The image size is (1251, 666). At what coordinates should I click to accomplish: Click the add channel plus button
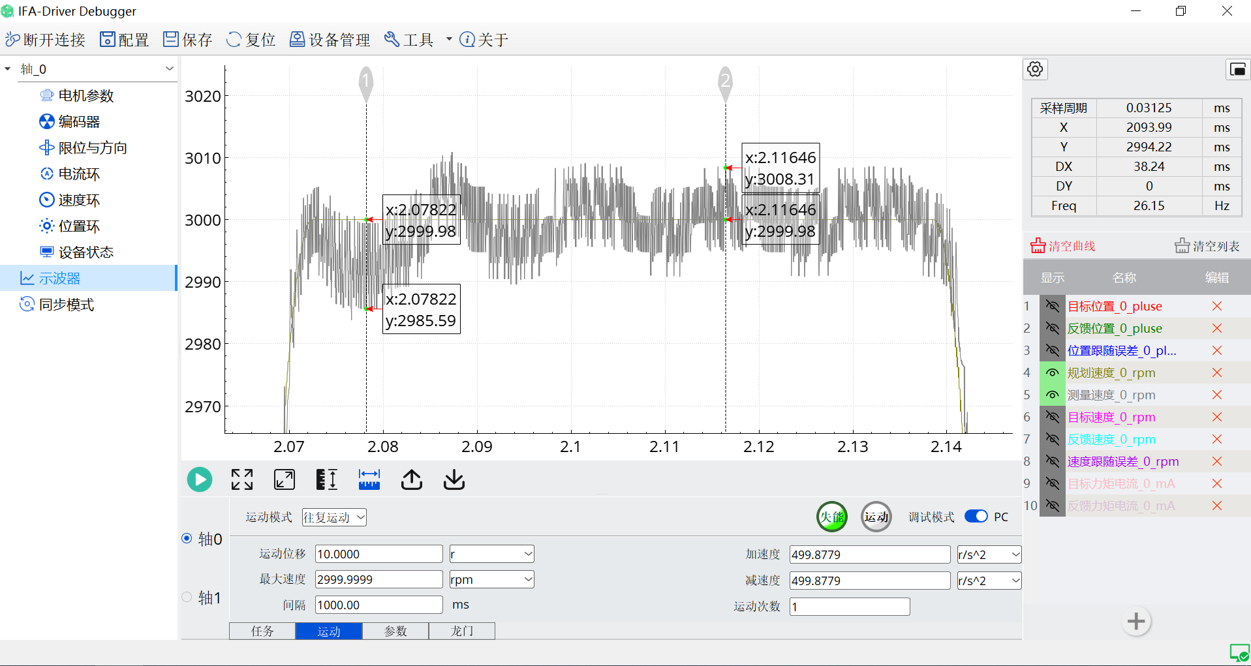[x=1135, y=621]
